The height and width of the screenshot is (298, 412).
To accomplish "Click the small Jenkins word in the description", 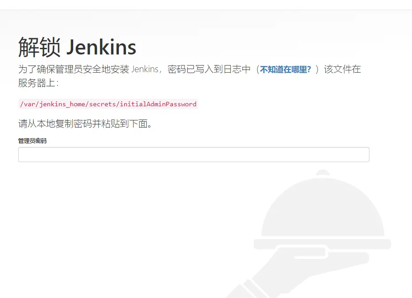I will point(145,70).
